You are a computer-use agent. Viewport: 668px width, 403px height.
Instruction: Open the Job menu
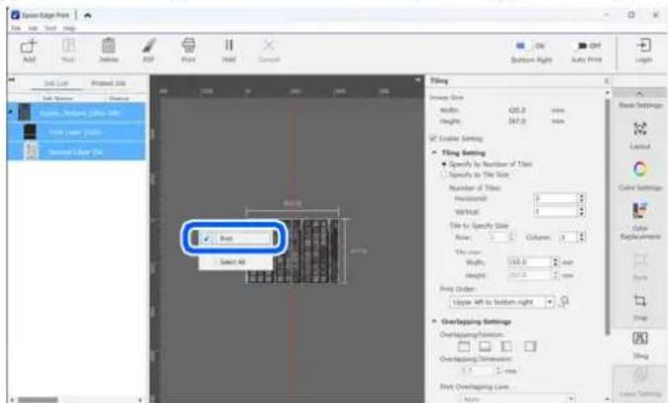click(33, 28)
